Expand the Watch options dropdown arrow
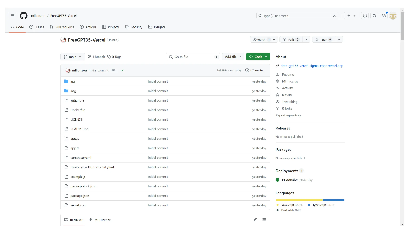The image size is (409, 226). click(x=274, y=39)
